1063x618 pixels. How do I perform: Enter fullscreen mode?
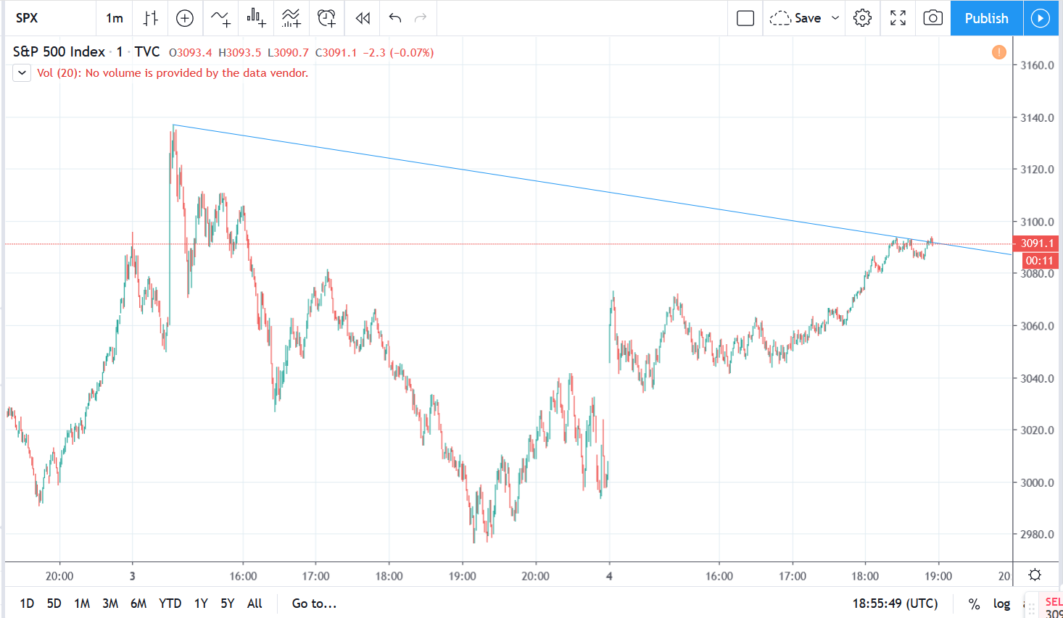(898, 18)
